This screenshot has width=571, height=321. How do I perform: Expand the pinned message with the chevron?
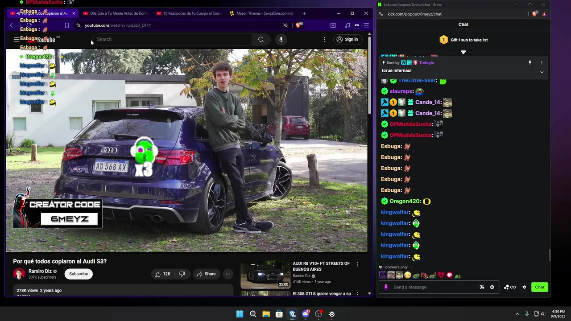(x=542, y=72)
